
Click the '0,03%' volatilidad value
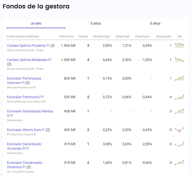(127, 78)
